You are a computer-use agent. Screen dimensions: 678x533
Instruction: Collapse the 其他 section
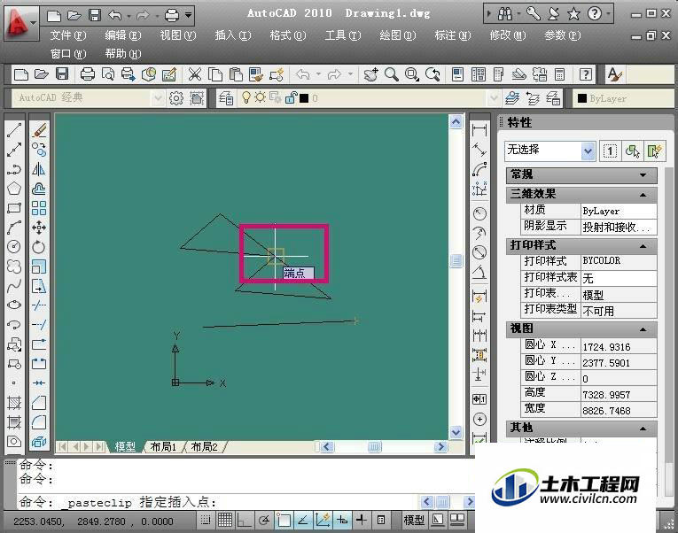point(643,429)
